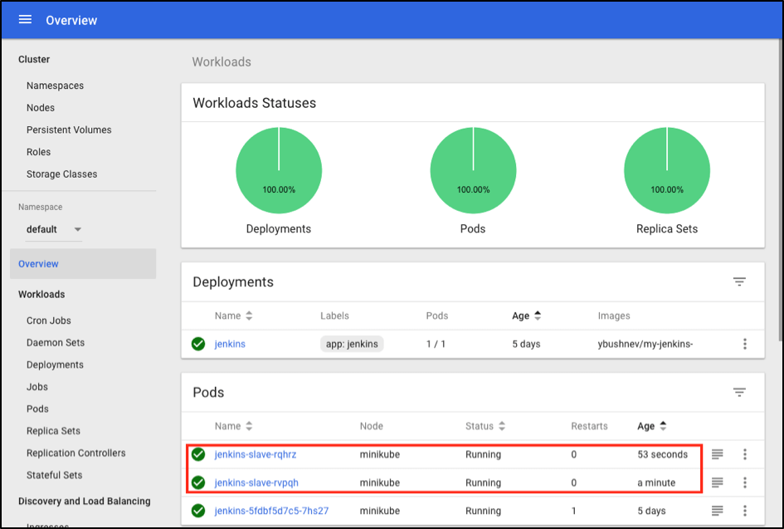This screenshot has height=529, width=784.
Task: Click Images column header in Deployments
Action: coord(613,316)
